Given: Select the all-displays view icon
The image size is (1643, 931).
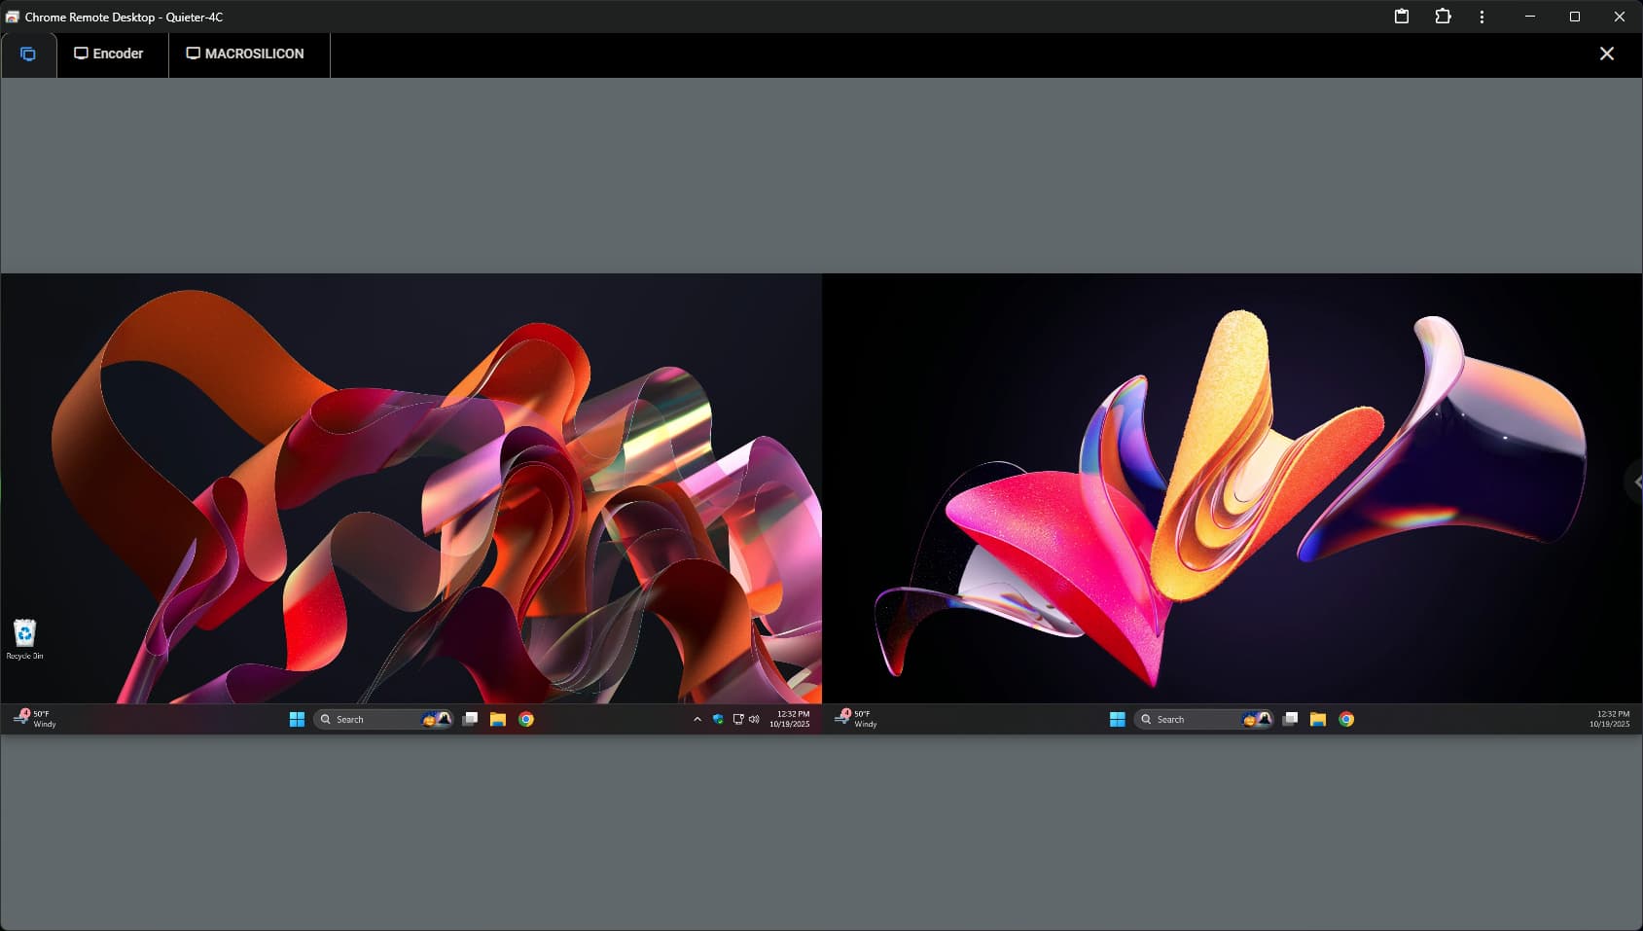Looking at the screenshot, I should pos(28,54).
